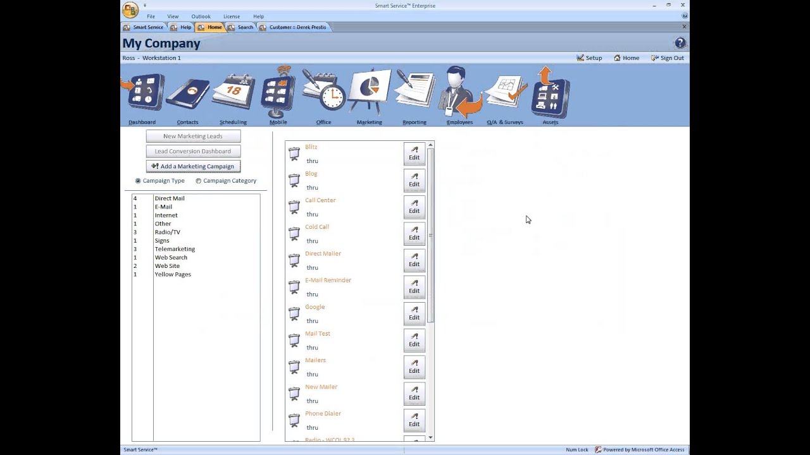Click the Mailers campaign easel icon
This screenshot has width=810, height=455.
[x=294, y=366]
